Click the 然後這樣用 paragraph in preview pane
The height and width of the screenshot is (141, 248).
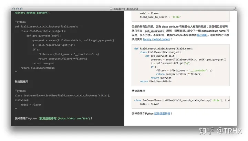coord(138,91)
